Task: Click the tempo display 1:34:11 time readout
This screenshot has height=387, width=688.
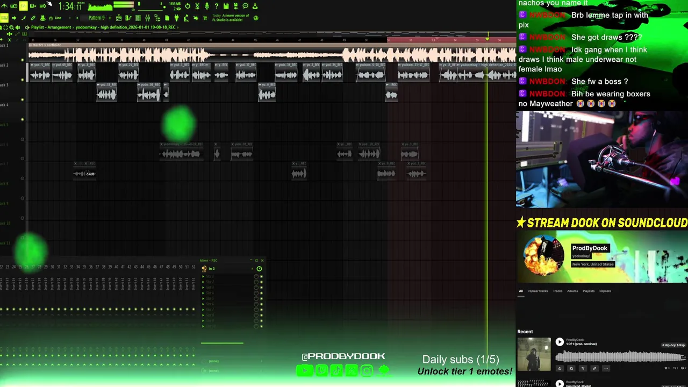Action: pyautogui.click(x=71, y=6)
